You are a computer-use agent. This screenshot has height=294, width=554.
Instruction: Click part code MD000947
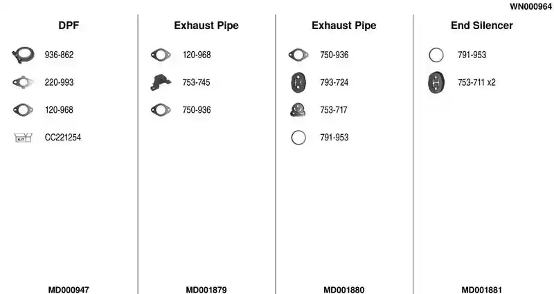[x=69, y=290]
